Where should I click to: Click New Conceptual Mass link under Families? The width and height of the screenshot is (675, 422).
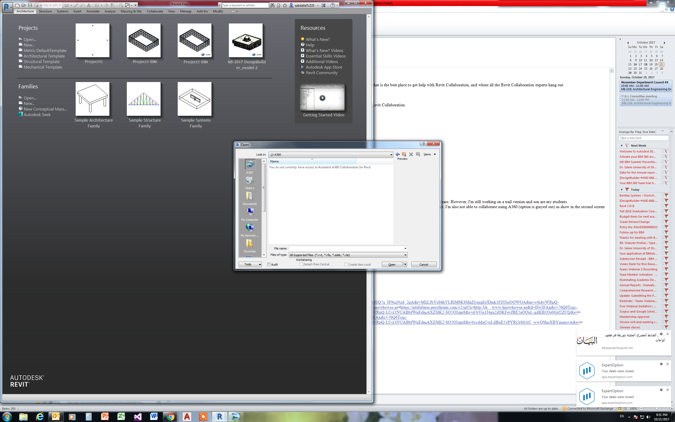click(45, 109)
